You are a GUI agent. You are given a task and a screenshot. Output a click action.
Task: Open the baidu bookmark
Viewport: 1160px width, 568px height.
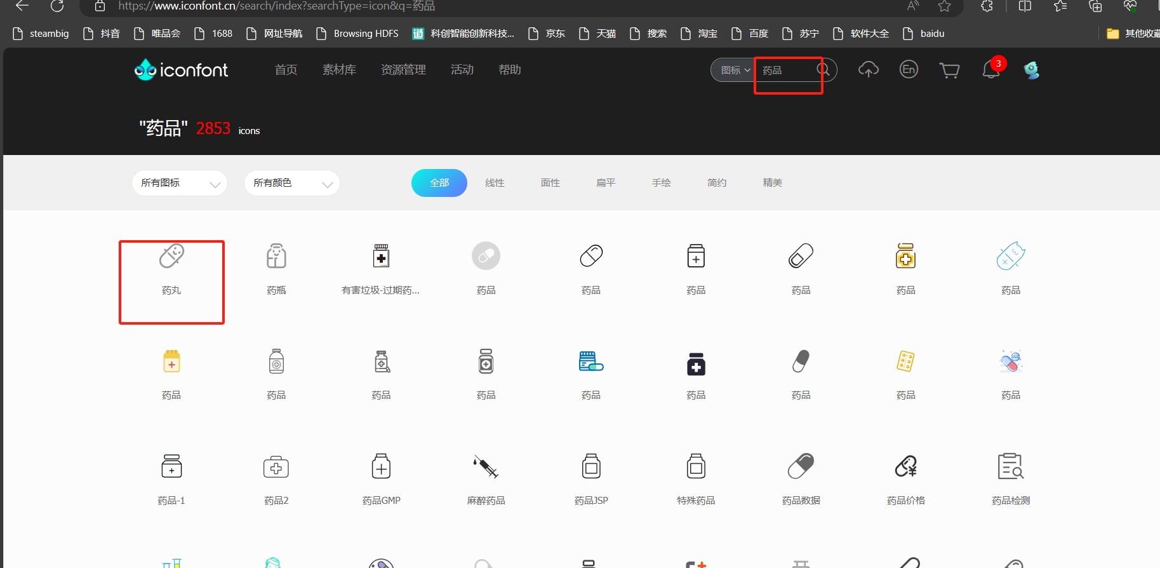(924, 34)
